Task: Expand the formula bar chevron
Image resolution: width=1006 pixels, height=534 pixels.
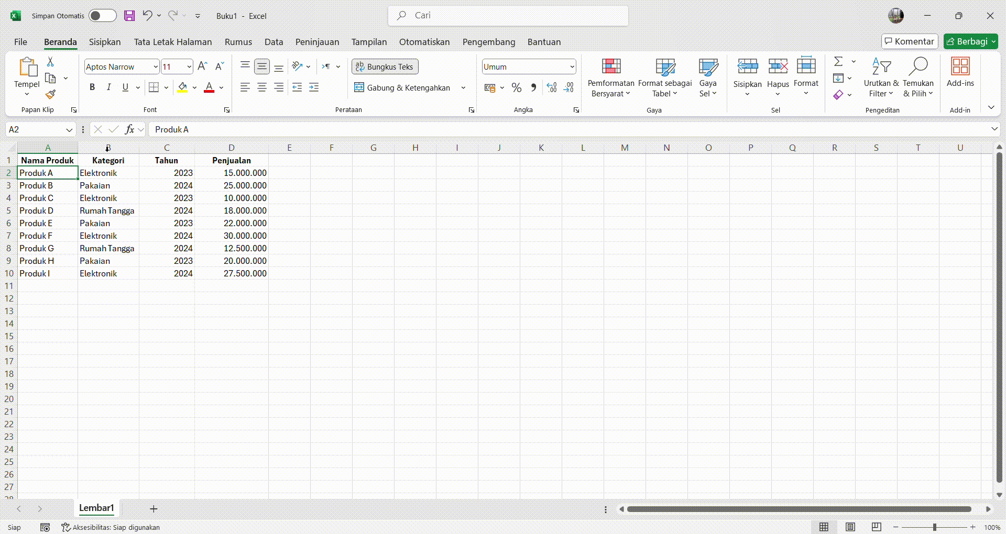Action: tap(994, 129)
